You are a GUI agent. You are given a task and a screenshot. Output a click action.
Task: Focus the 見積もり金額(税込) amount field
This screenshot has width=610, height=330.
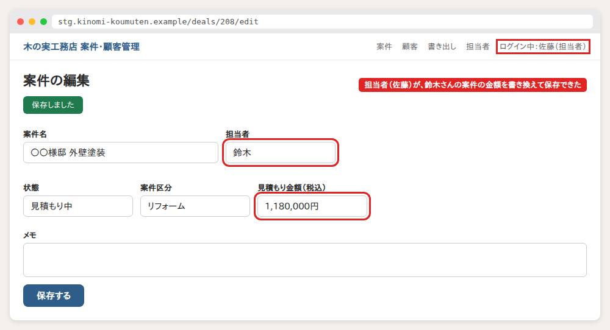pyautogui.click(x=312, y=206)
